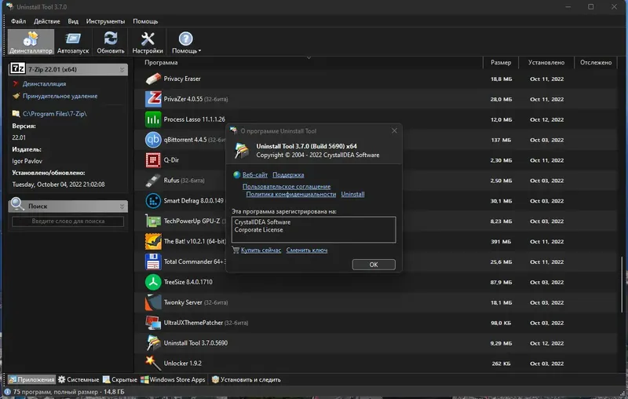628x399 pixels.
Task: Select the Process Lasso icon
Action: coord(153,119)
